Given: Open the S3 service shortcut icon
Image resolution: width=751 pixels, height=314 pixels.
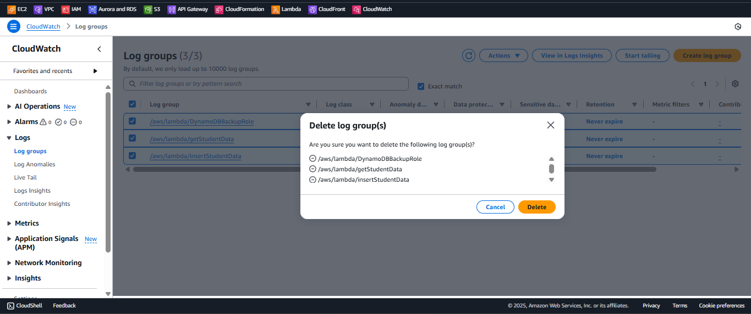Looking at the screenshot, I should (148, 9).
